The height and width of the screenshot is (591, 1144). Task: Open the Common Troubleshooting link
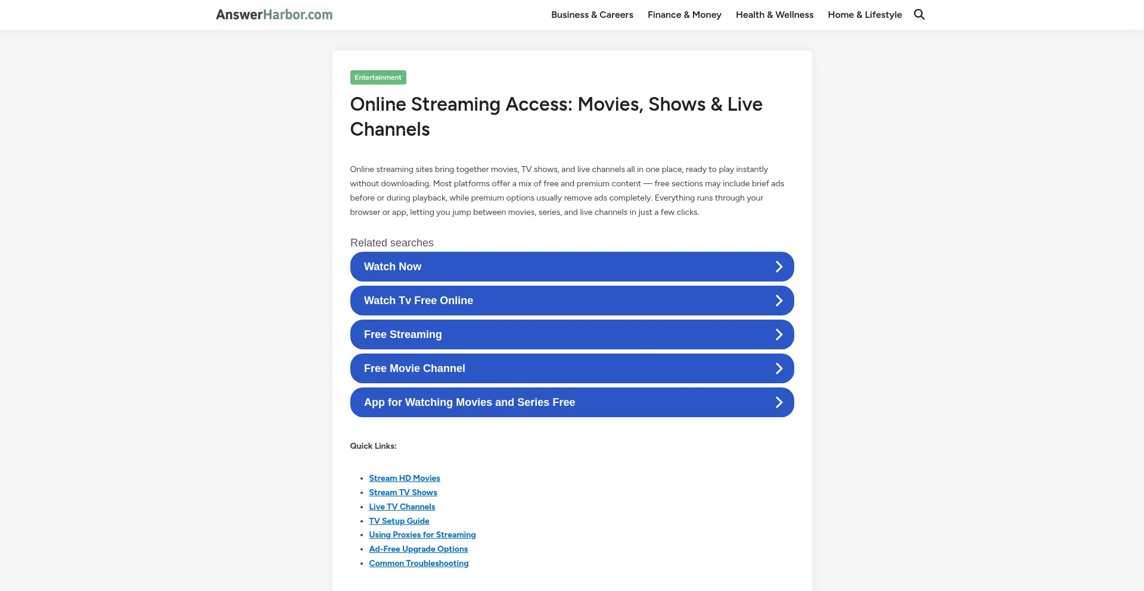[x=418, y=562]
